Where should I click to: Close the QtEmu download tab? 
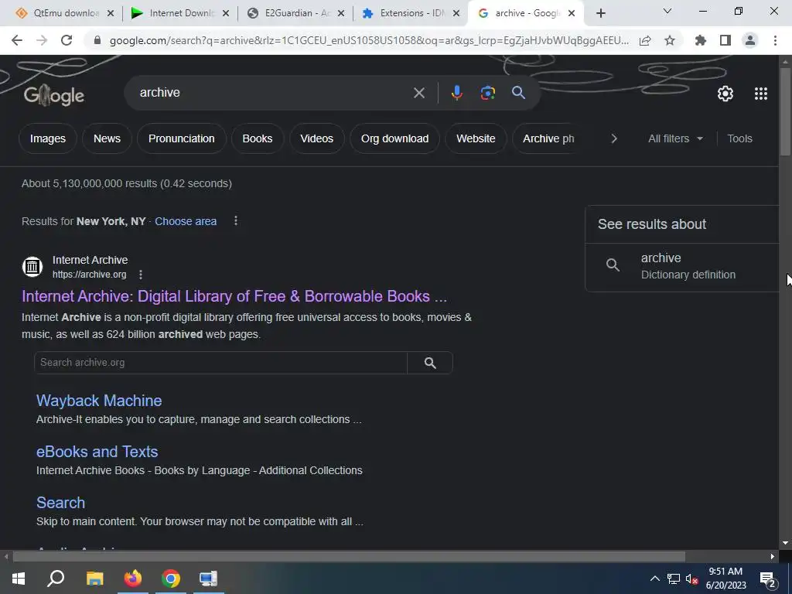coord(111,13)
